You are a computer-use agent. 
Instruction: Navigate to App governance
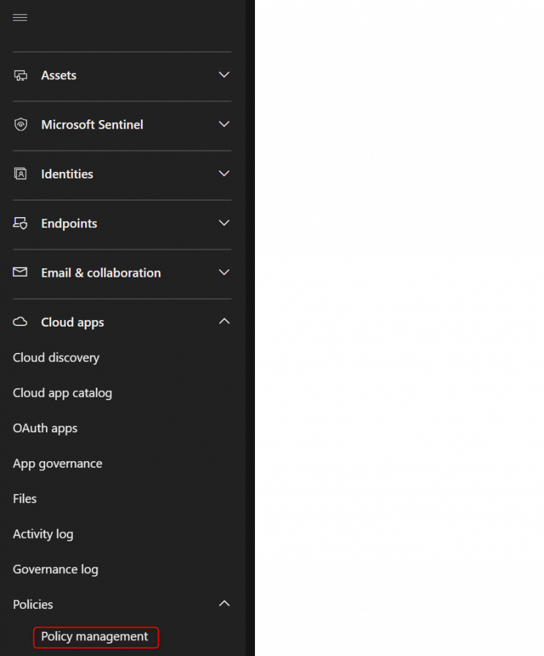tap(58, 464)
